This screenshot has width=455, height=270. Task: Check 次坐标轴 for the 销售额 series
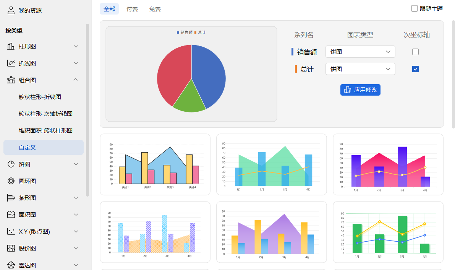pos(415,52)
